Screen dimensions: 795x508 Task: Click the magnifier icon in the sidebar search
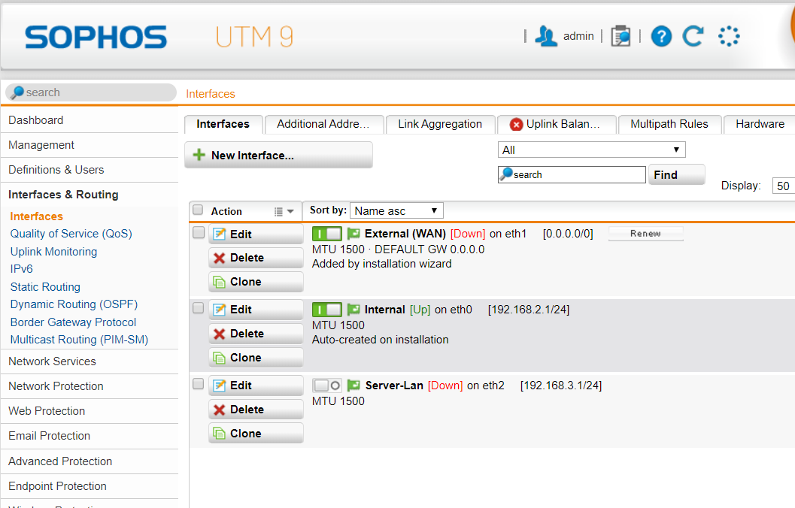tap(17, 92)
